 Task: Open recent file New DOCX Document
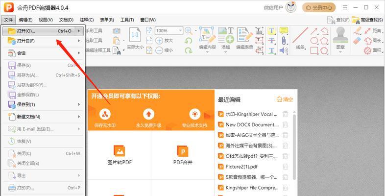click(252, 125)
